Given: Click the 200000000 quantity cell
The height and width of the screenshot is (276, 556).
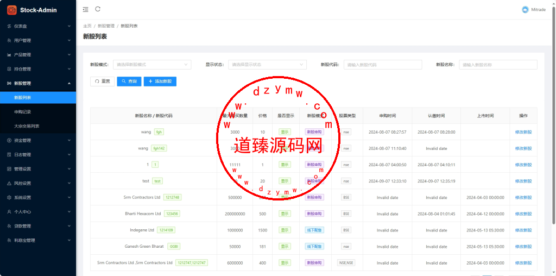Looking at the screenshot, I should tap(235, 214).
